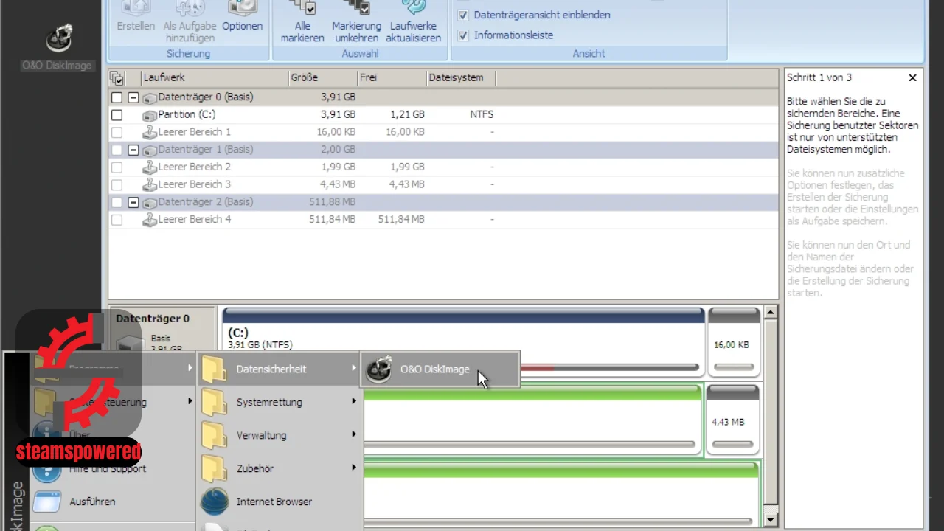Click the disk view scrollbar down arrow
The width and height of the screenshot is (944, 531).
click(771, 520)
